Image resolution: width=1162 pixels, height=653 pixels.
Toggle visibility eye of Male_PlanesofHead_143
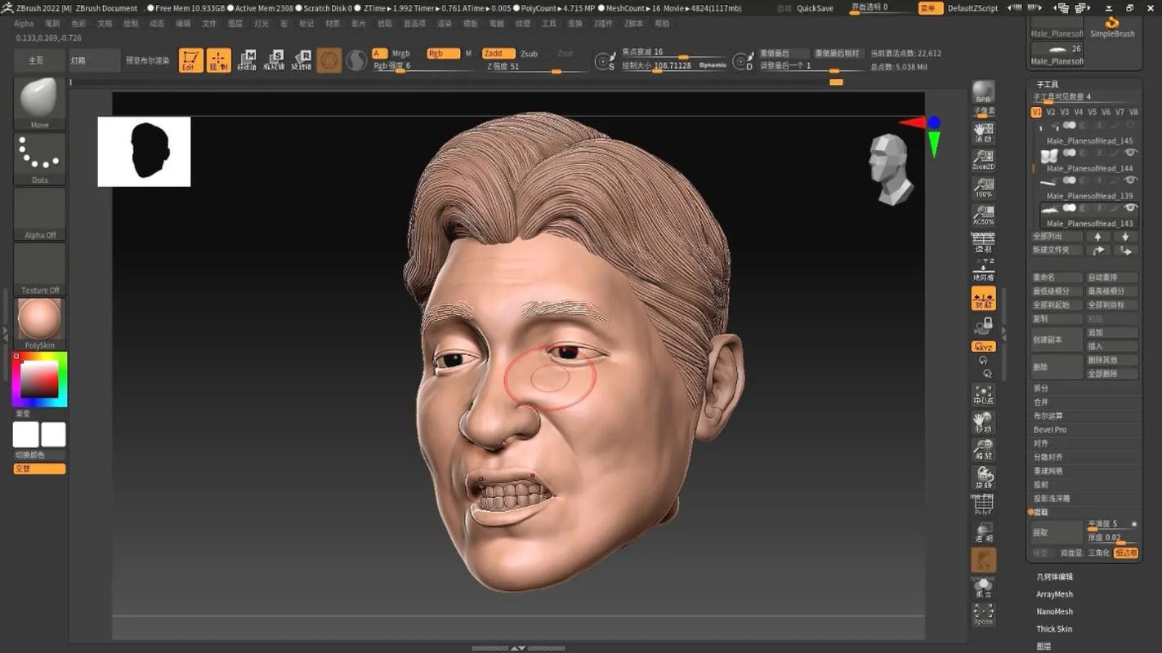point(1131,208)
